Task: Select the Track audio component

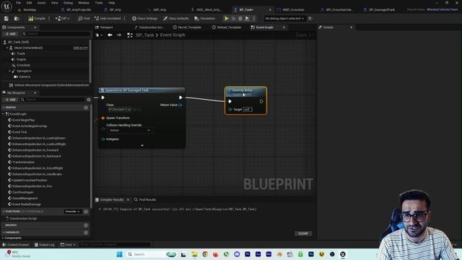Action: tap(21, 53)
